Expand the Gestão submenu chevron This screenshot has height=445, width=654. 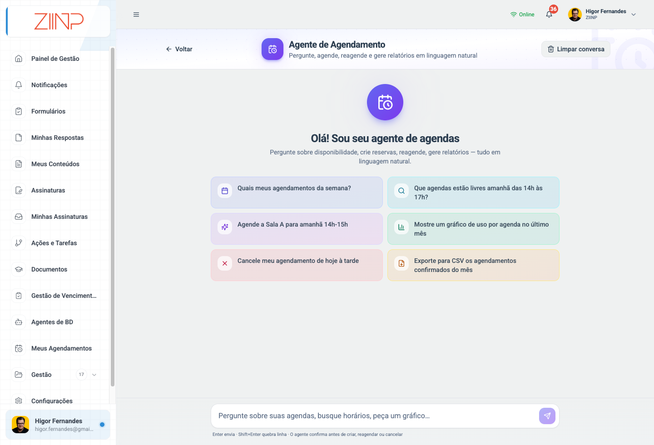[x=94, y=375]
